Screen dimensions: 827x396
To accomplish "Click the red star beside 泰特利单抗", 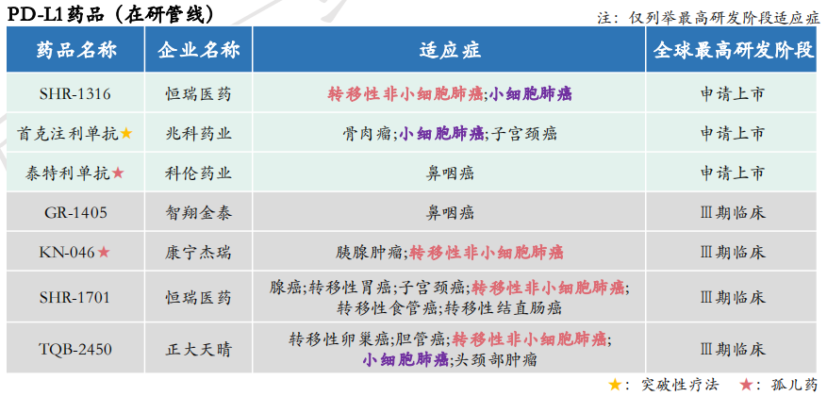I will coord(118,173).
